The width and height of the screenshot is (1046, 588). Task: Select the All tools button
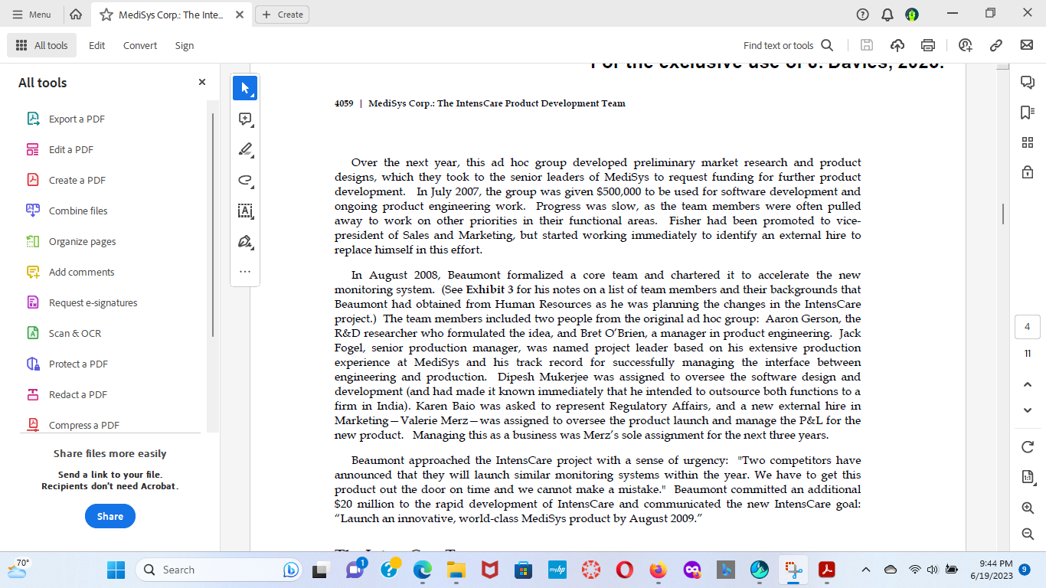tap(42, 45)
